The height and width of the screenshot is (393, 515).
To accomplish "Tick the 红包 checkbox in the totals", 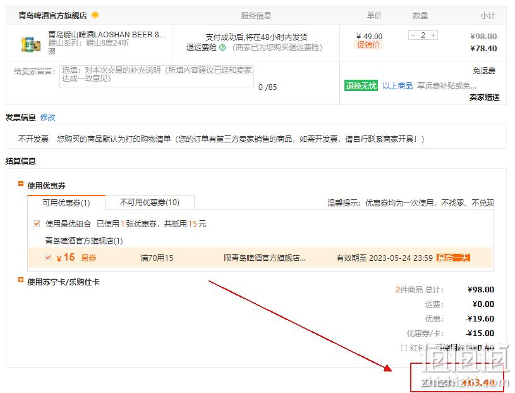I will [x=404, y=347].
